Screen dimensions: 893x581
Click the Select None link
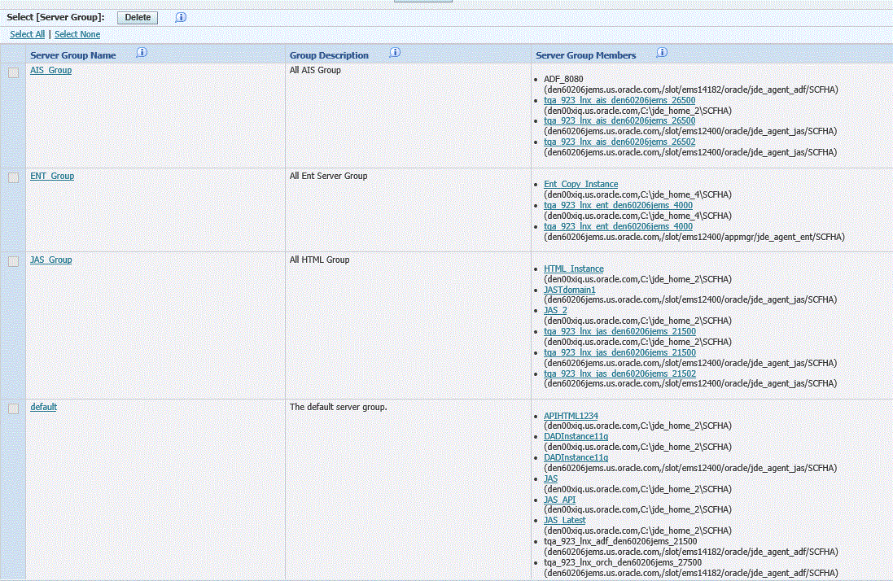tap(77, 34)
